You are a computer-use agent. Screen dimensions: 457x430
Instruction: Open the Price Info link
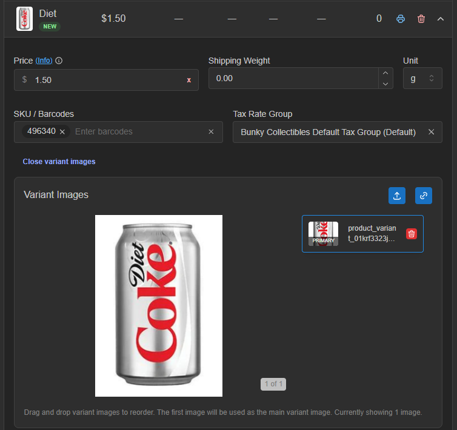[44, 61]
